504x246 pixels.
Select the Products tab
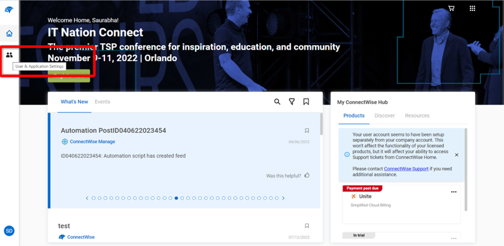(354, 115)
